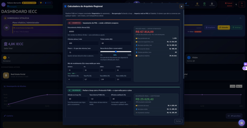Edit the Taxa dinheiro (%) field
Image resolution: width=247 pixels, height=128 pixels.
75,79
